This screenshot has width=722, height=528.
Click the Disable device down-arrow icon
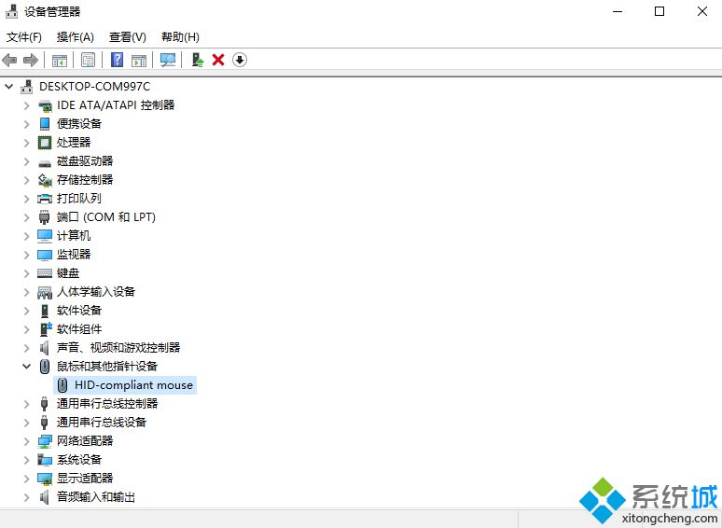240,60
